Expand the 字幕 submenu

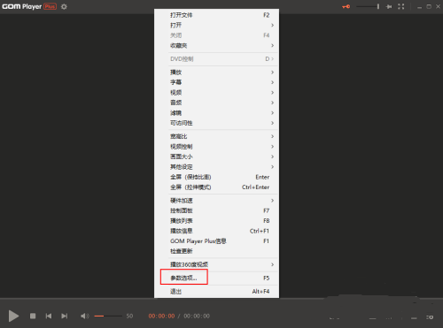point(216,82)
